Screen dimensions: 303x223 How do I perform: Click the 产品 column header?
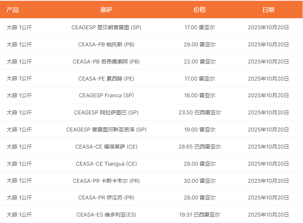[x=13, y=10]
